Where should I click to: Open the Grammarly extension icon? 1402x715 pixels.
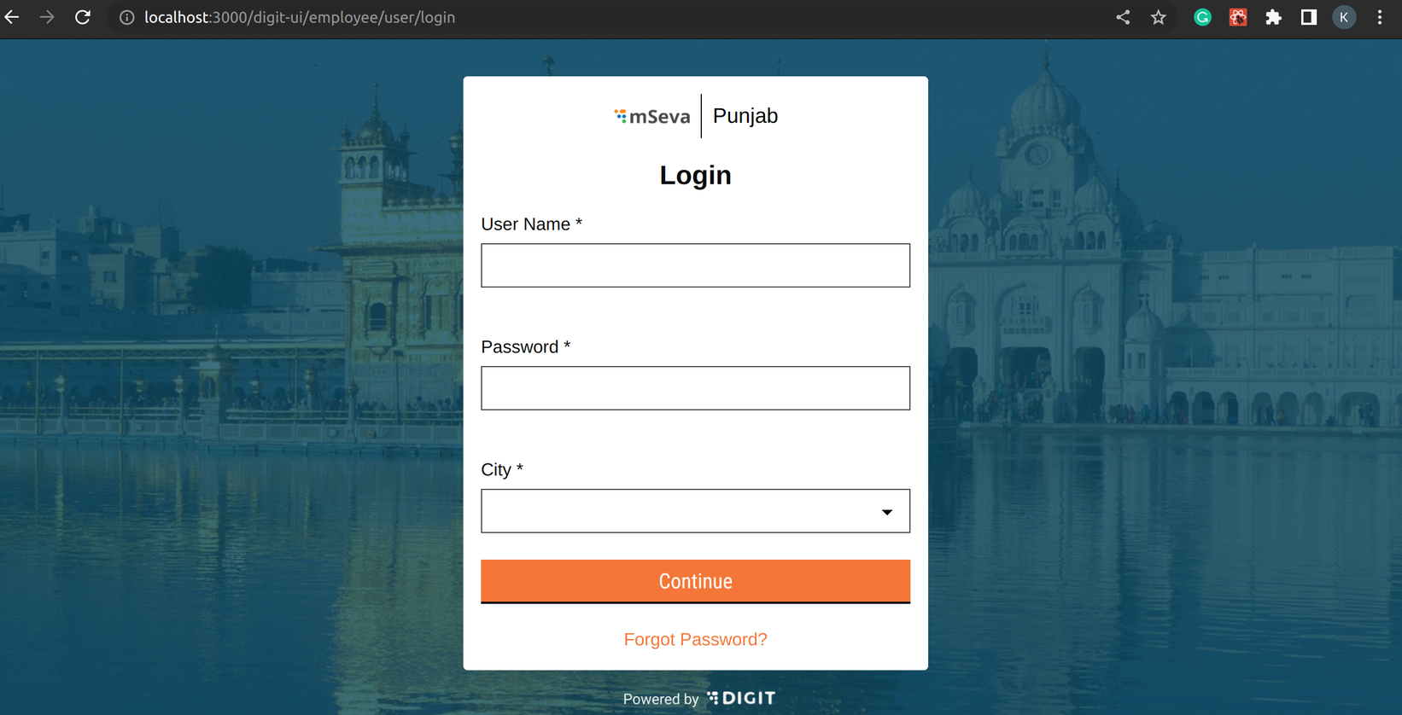pyautogui.click(x=1202, y=17)
